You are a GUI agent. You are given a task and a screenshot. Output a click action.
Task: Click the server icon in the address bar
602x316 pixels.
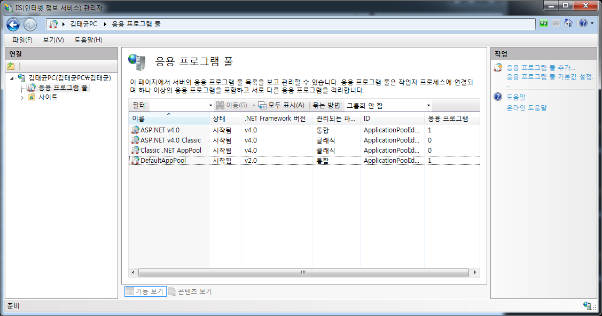pos(53,24)
